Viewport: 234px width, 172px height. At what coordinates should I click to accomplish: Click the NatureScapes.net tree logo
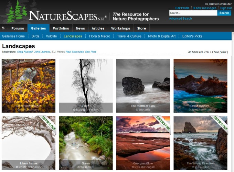[17, 12]
